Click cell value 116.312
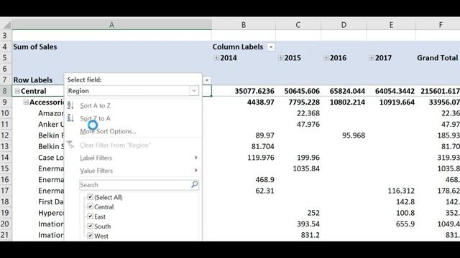The height and width of the screenshot is (258, 460). (x=401, y=191)
